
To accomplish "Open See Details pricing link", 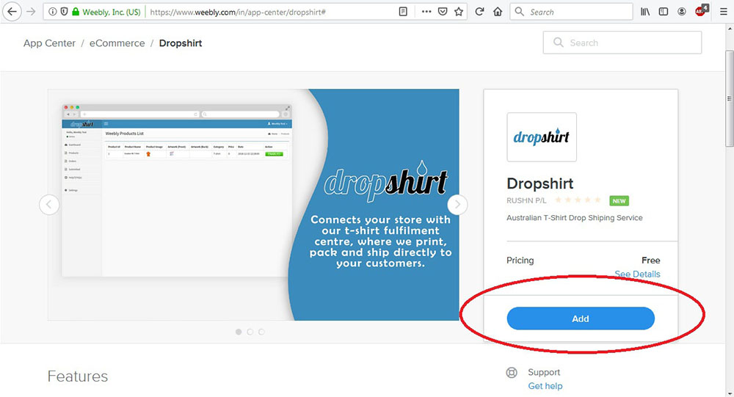I will (637, 274).
